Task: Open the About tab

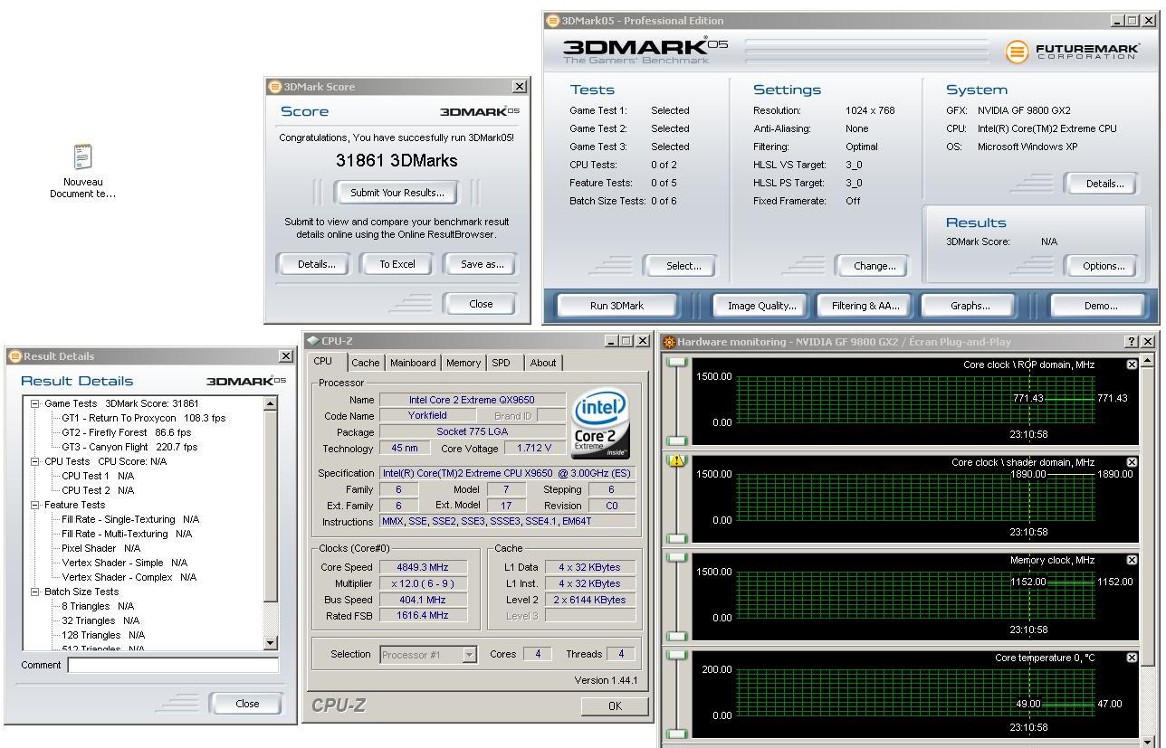Action: click(543, 363)
